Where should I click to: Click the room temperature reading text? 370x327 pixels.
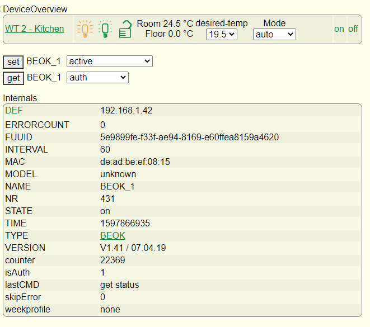pyautogui.click(x=165, y=24)
